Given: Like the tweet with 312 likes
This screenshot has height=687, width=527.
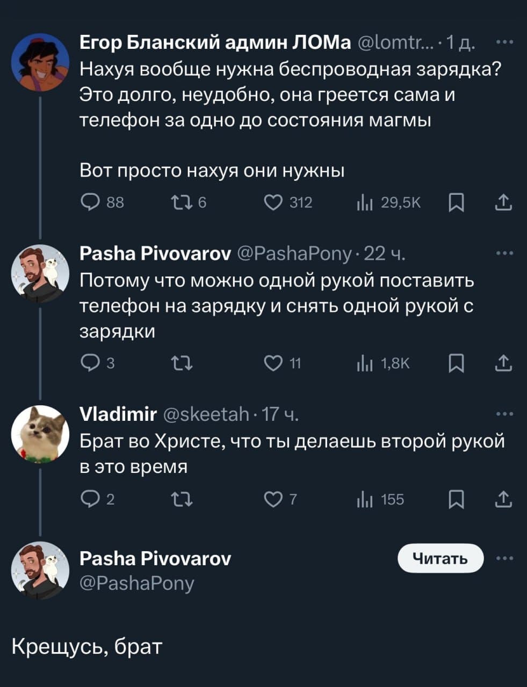Looking at the screenshot, I should pyautogui.click(x=273, y=202).
